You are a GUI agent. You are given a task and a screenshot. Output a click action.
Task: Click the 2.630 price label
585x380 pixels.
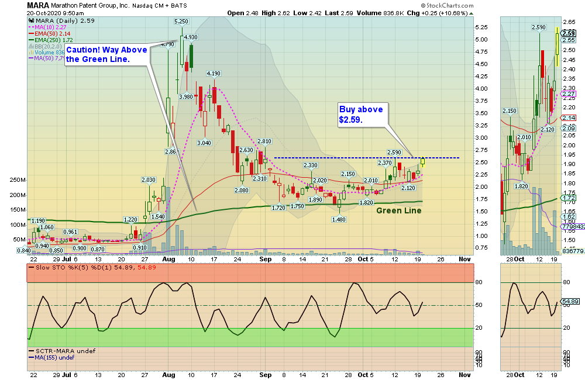coord(246,150)
